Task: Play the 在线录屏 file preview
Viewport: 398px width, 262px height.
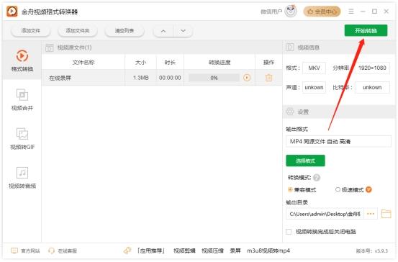Action: pyautogui.click(x=247, y=78)
